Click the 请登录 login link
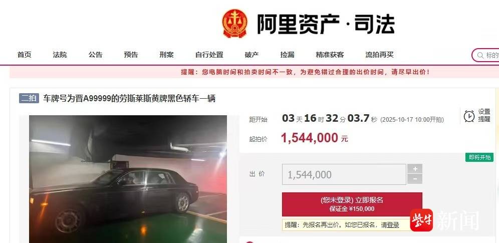The width and height of the screenshot is (499, 243). point(390,225)
